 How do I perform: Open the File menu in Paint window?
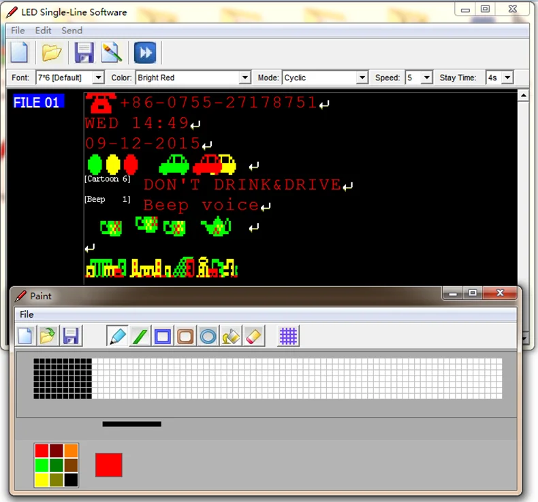pyautogui.click(x=27, y=314)
